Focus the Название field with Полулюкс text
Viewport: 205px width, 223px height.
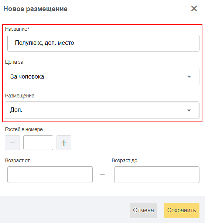[103, 43]
